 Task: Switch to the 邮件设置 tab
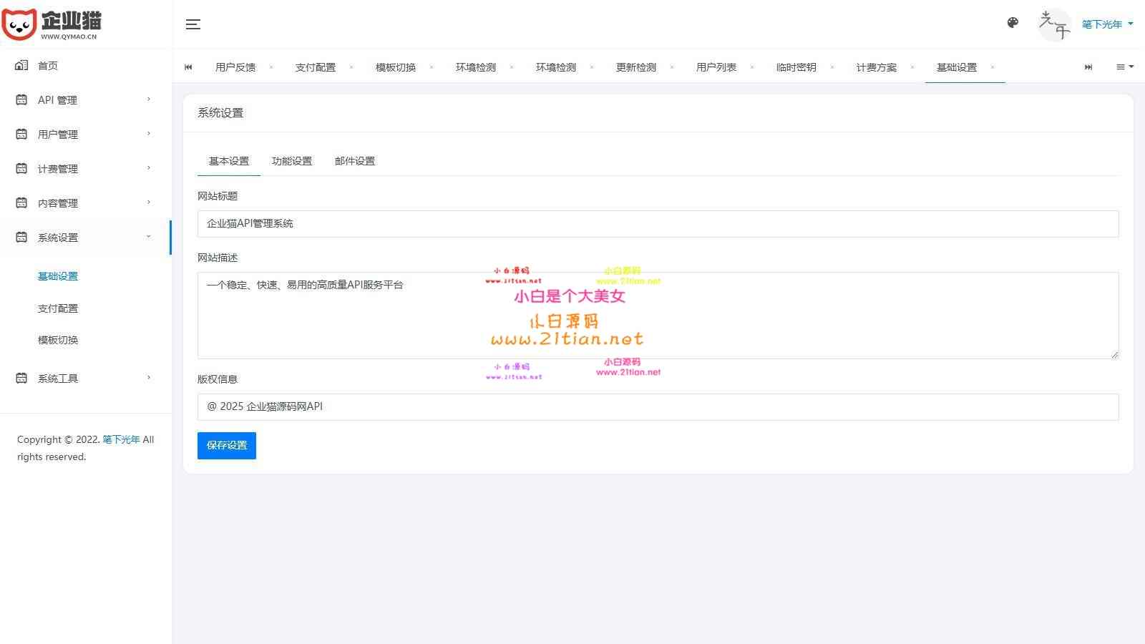pyautogui.click(x=354, y=161)
